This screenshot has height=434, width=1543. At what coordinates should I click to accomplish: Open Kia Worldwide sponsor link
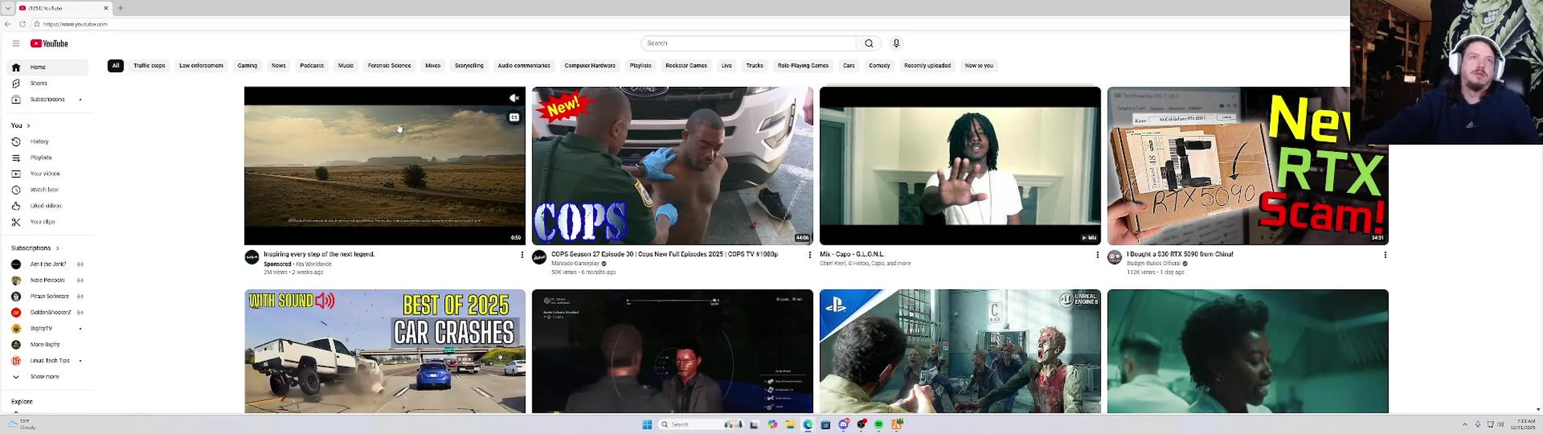(313, 264)
